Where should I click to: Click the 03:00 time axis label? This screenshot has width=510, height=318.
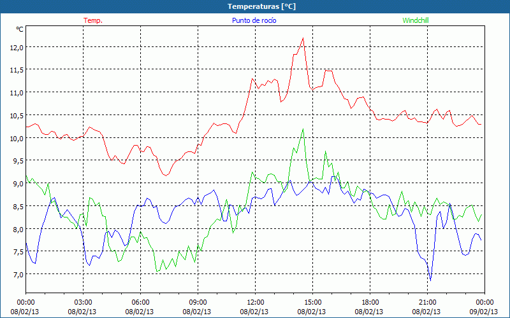point(83,303)
